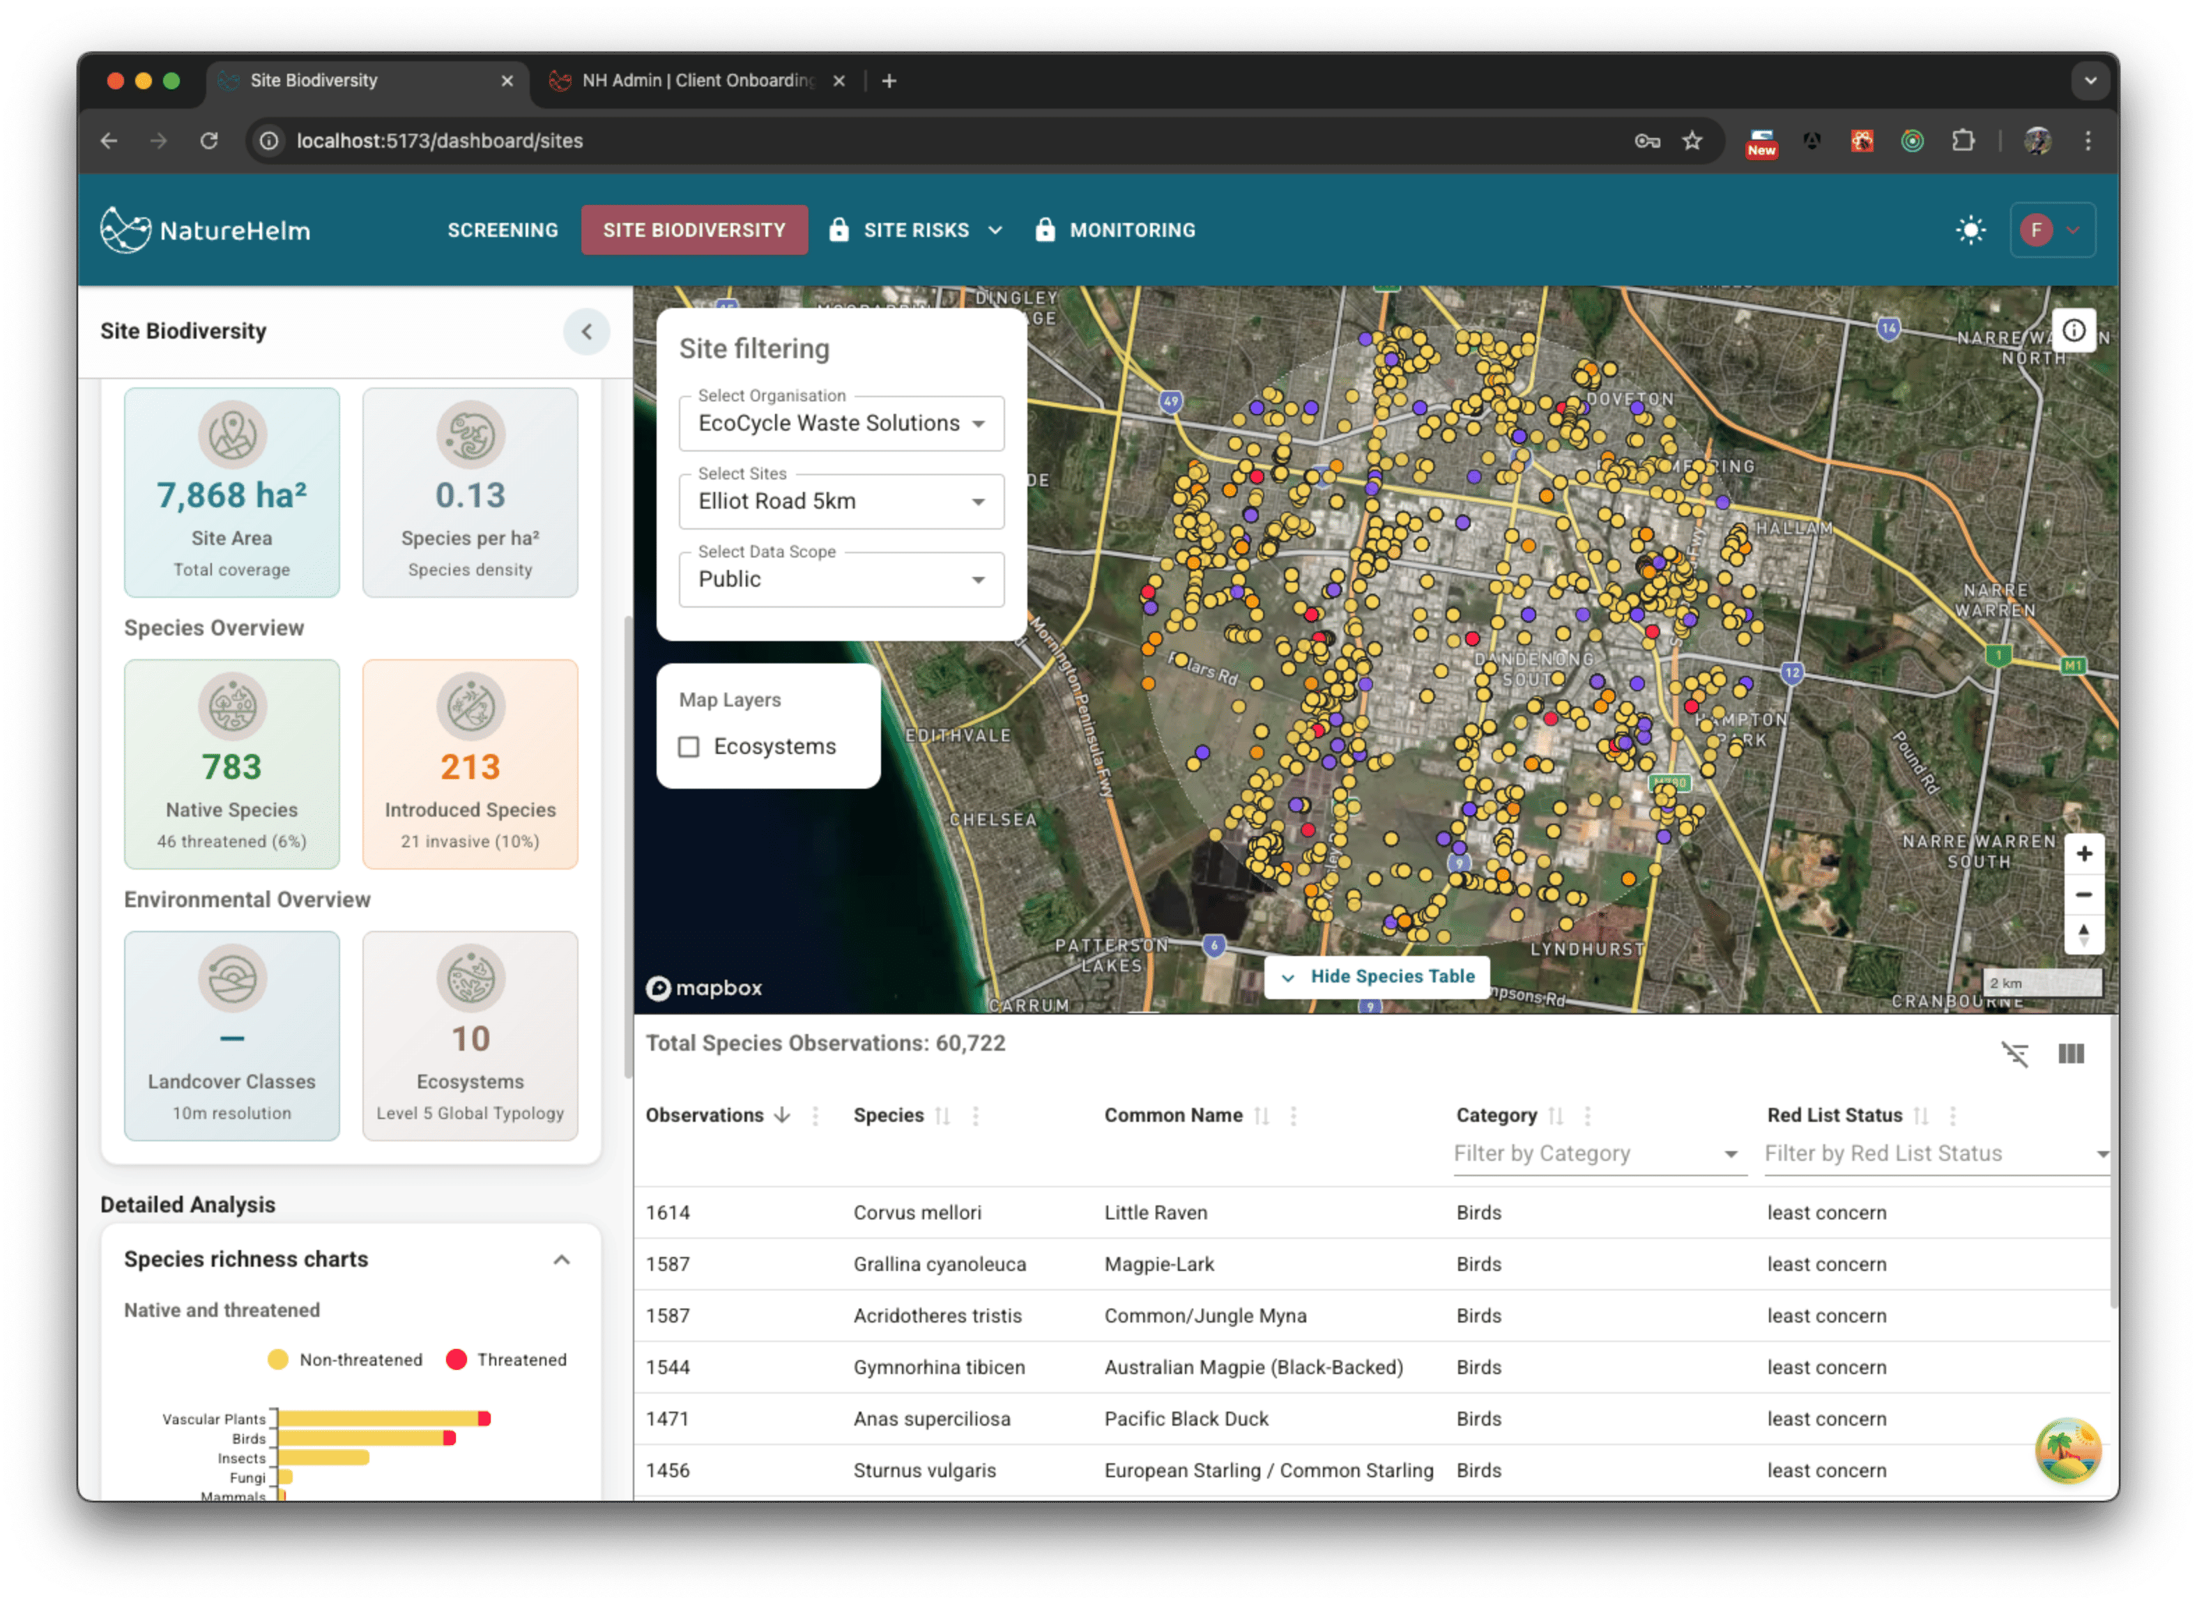
Task: Collapse the Species richness charts section
Action: (561, 1260)
